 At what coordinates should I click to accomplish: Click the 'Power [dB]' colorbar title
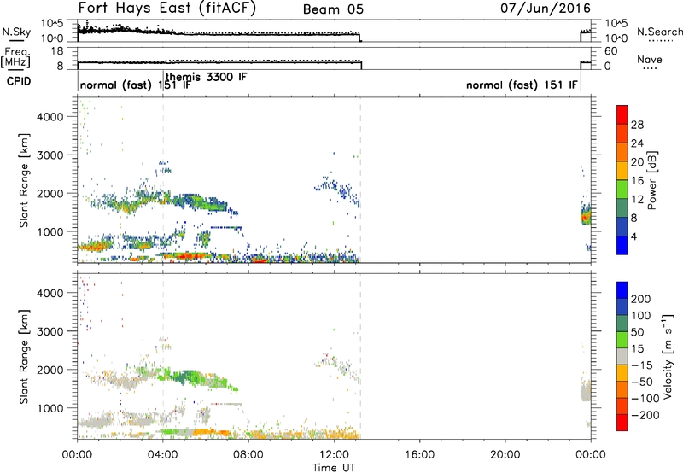[651, 180]
